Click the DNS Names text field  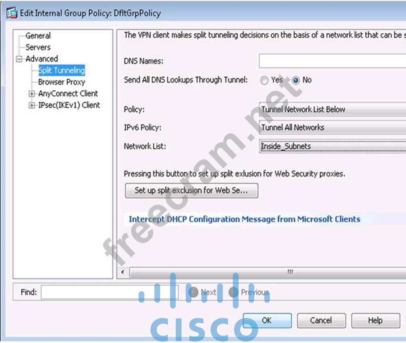coord(332,61)
